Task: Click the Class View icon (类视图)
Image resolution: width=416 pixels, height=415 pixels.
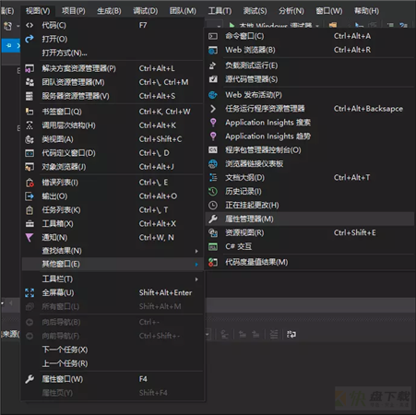Action: pyautogui.click(x=30, y=139)
